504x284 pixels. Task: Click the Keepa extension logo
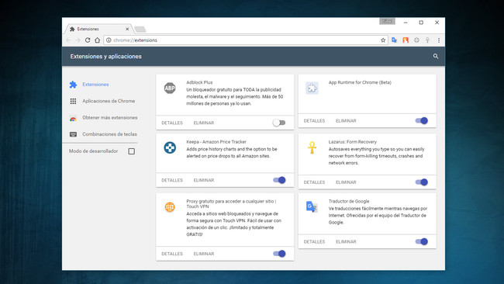pos(170,147)
